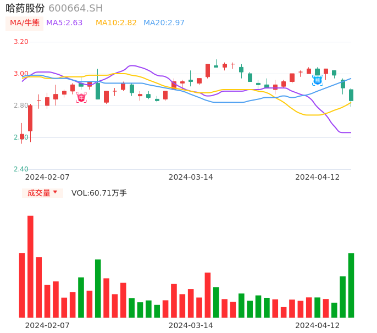The height and width of the screenshot is (333, 377).
Task: Click the 2024-04-12 date under price chart
Action: [x=318, y=177]
